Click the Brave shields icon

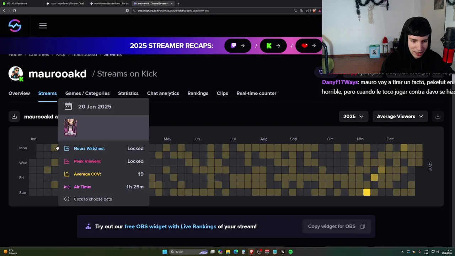coord(314,11)
